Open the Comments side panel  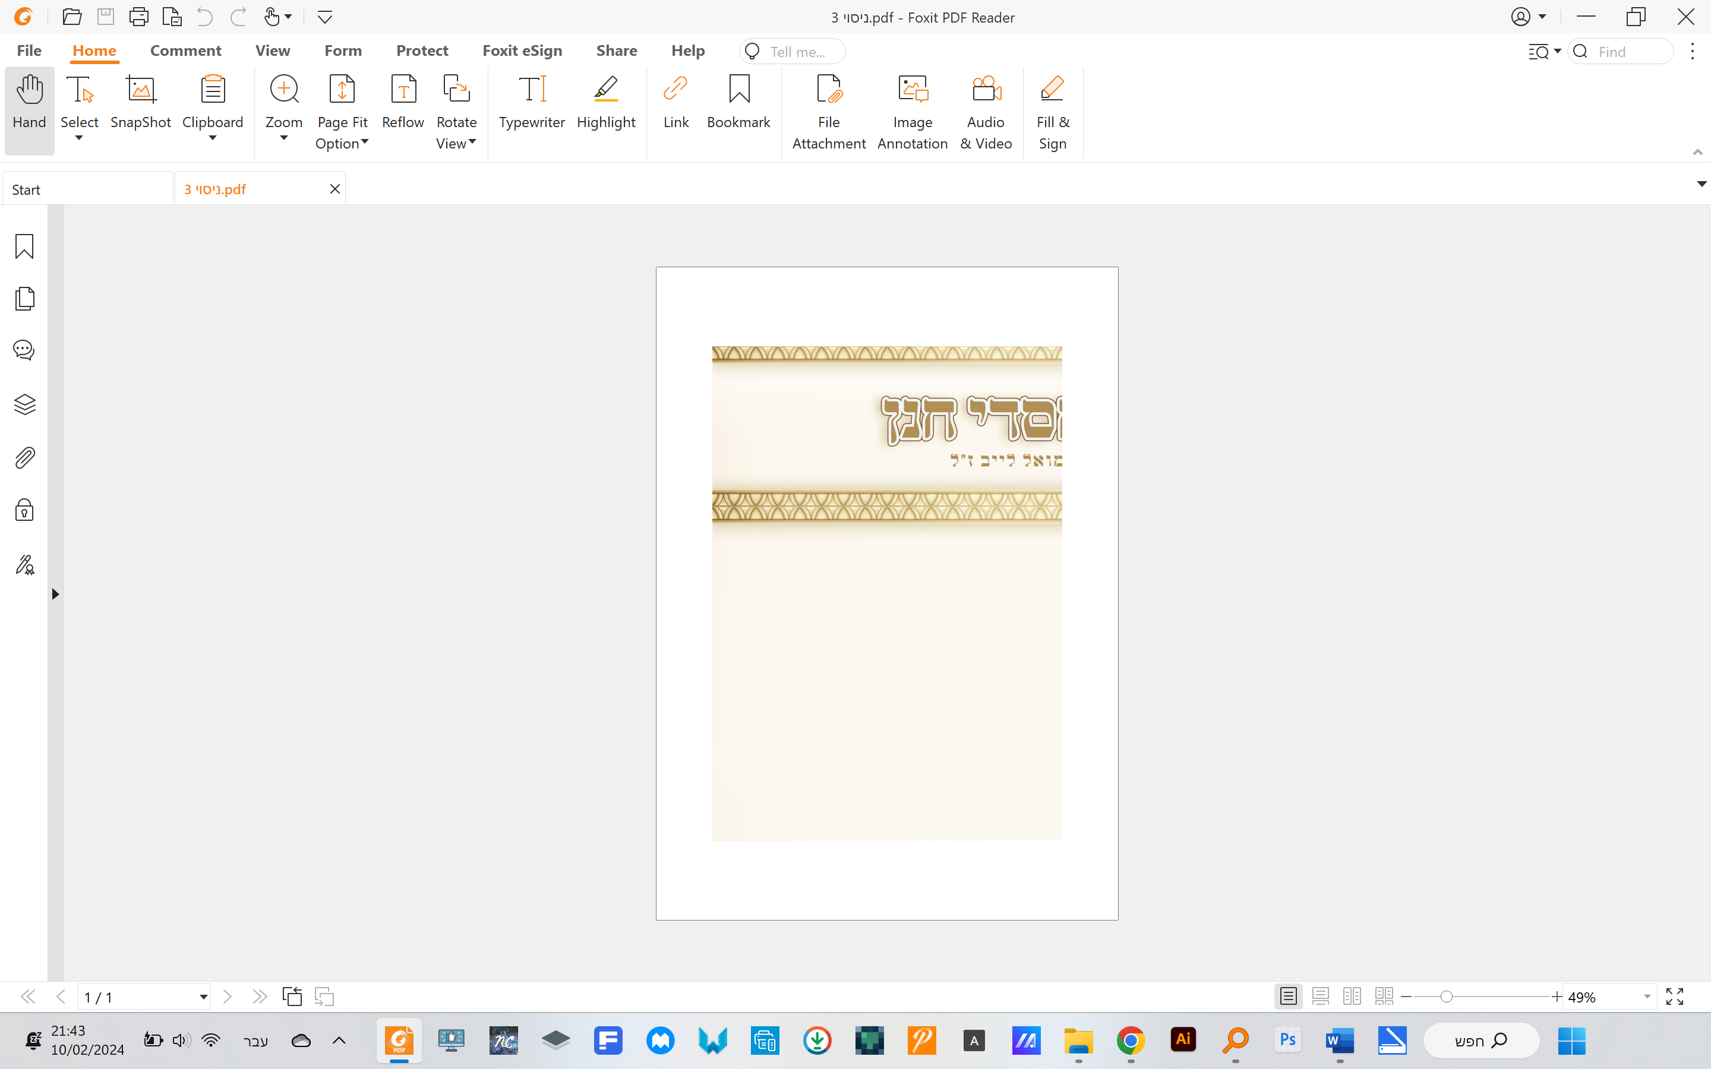[25, 350]
